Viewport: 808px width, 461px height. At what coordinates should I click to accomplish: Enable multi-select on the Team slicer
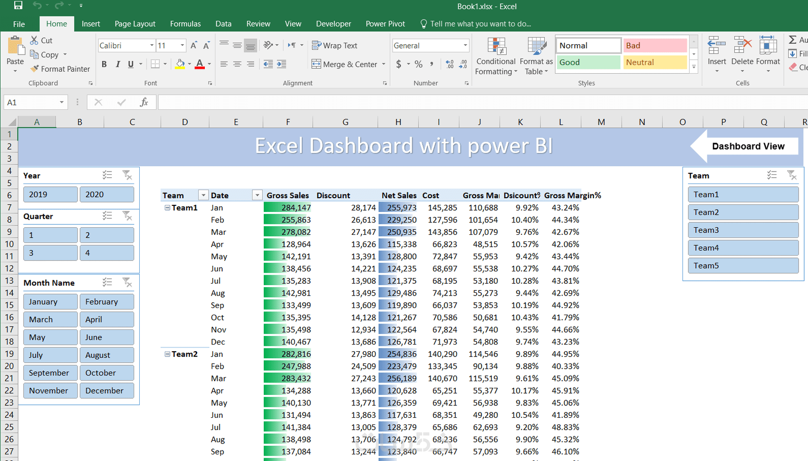772,175
